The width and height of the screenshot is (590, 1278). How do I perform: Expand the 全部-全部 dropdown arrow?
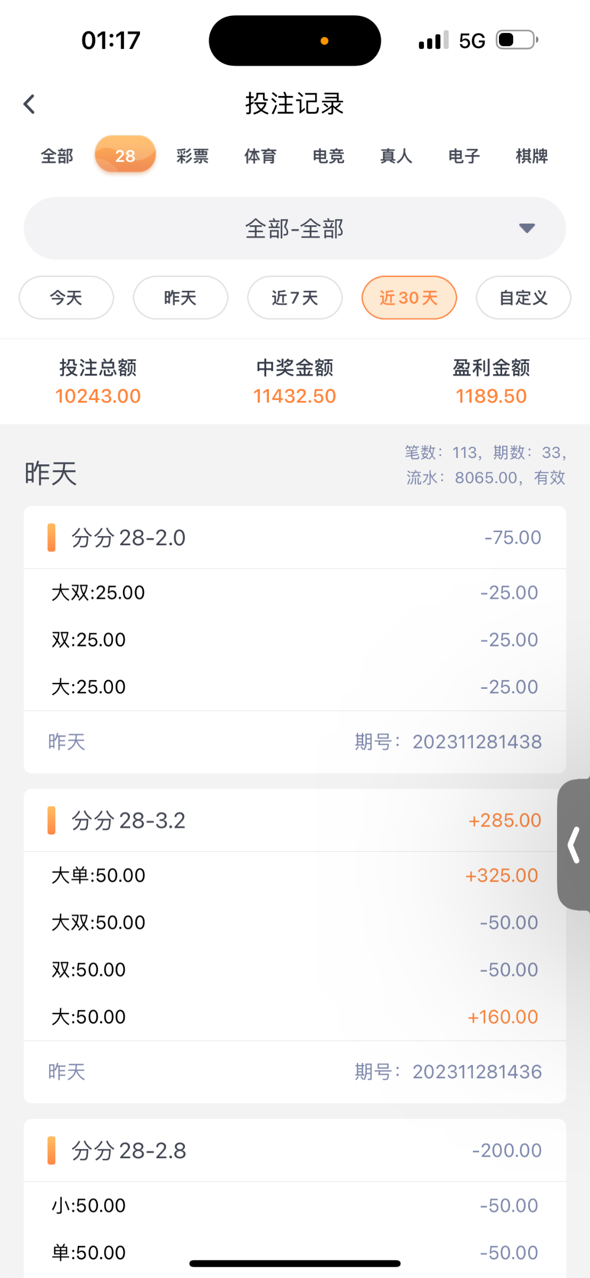click(527, 228)
